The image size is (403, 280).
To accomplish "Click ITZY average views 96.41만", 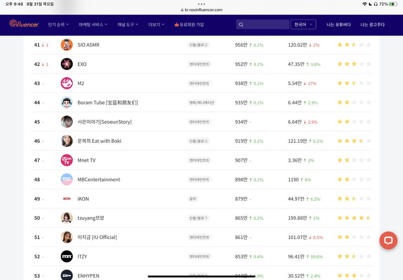I will pyautogui.click(x=296, y=256).
